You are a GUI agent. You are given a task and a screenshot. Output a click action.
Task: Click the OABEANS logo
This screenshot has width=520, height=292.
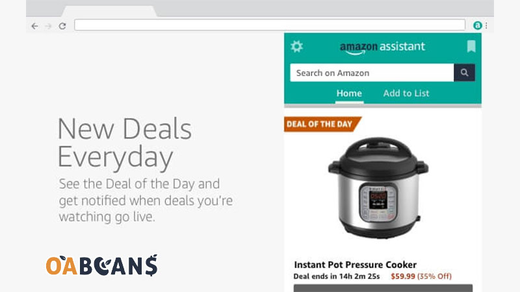pyautogui.click(x=102, y=265)
